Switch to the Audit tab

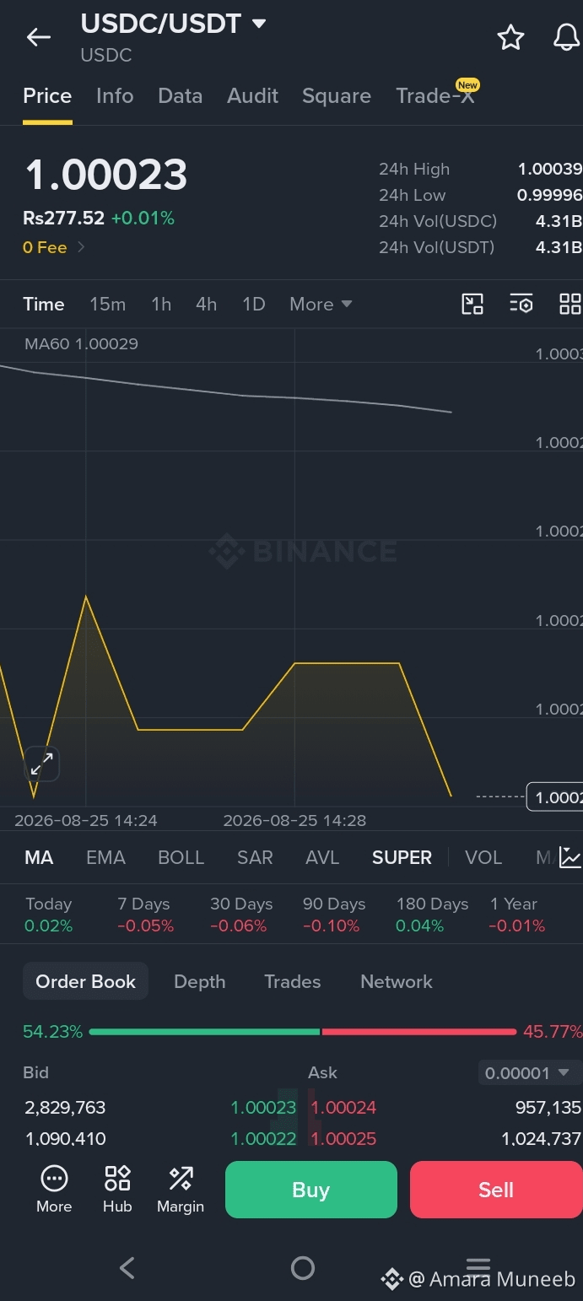pos(253,96)
